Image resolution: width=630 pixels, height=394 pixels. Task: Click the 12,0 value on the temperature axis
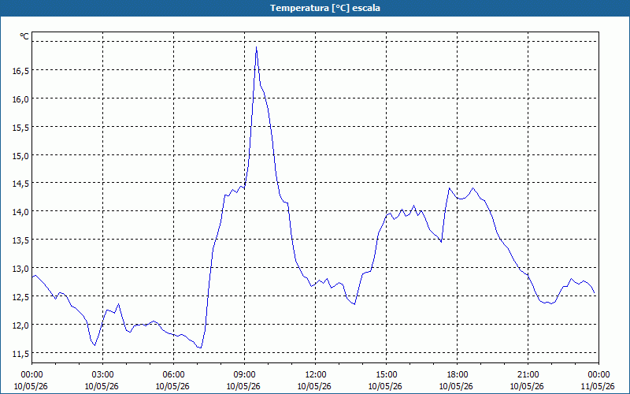coord(20,325)
